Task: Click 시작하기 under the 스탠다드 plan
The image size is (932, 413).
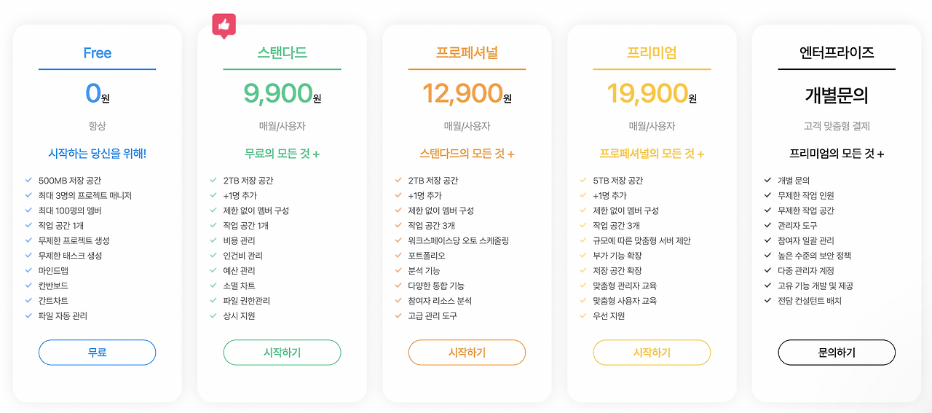Action: 282,353
